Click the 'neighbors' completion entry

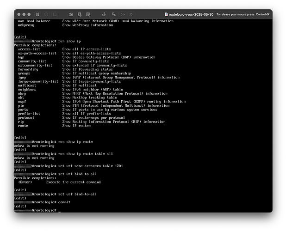(27, 89)
